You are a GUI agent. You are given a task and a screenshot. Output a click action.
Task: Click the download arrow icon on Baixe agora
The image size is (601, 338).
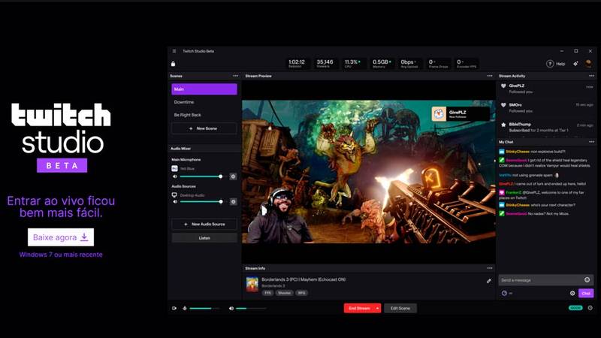point(84,237)
